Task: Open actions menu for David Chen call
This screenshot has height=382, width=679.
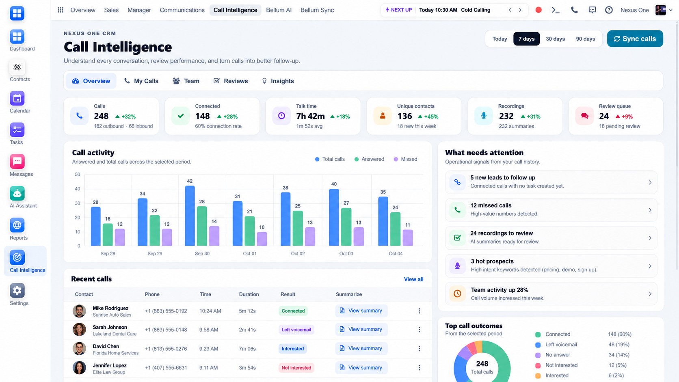Action: 419,349
